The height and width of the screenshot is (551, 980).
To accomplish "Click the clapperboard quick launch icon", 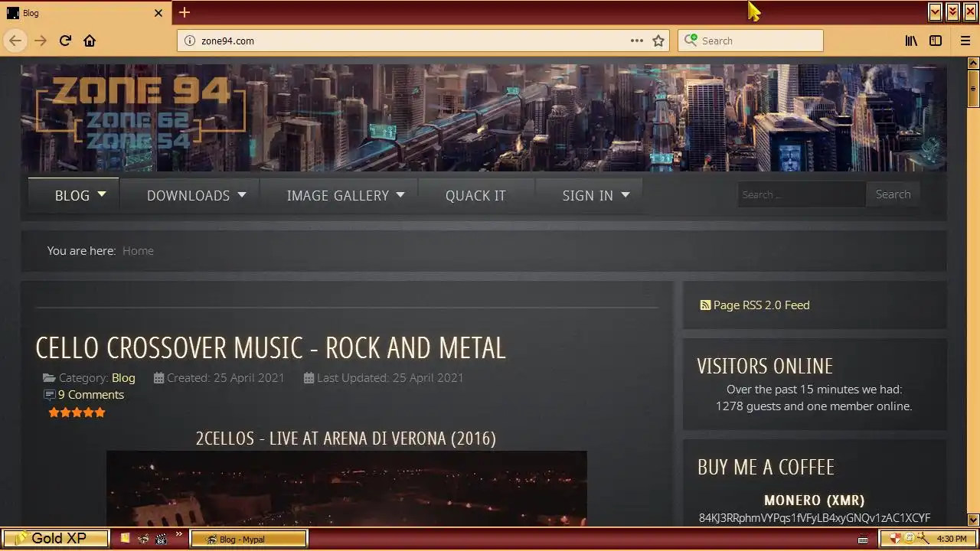I will point(161,539).
